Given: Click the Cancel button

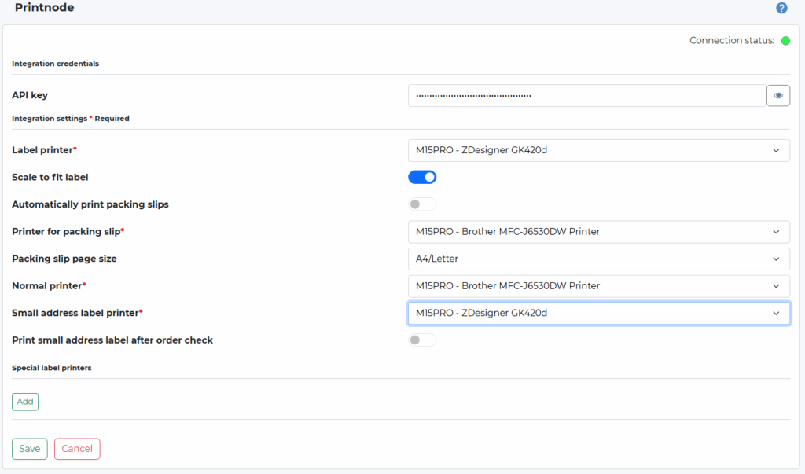Looking at the screenshot, I should (76, 448).
